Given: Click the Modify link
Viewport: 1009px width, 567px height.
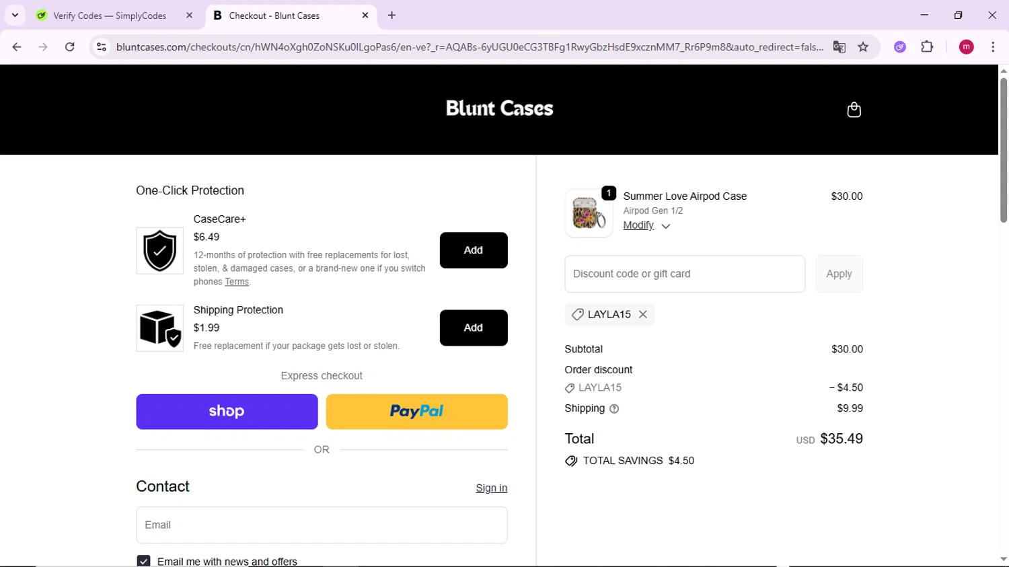Looking at the screenshot, I should [x=638, y=225].
